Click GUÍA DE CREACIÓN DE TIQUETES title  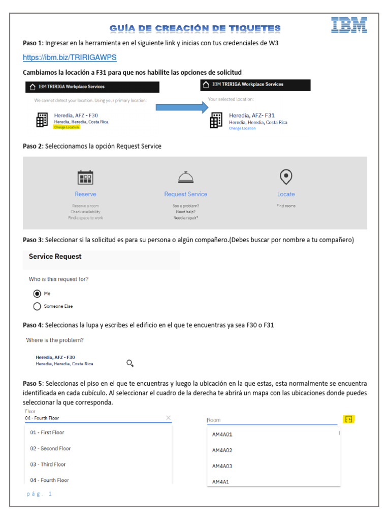pyautogui.click(x=195, y=28)
